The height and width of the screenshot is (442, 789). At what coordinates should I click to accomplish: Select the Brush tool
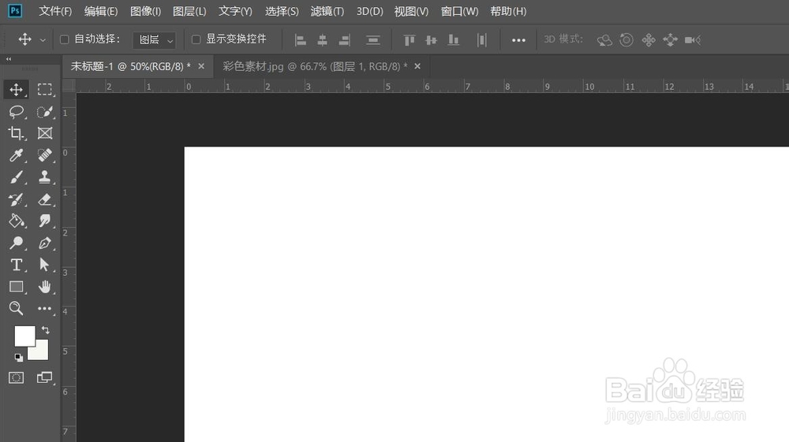click(16, 177)
